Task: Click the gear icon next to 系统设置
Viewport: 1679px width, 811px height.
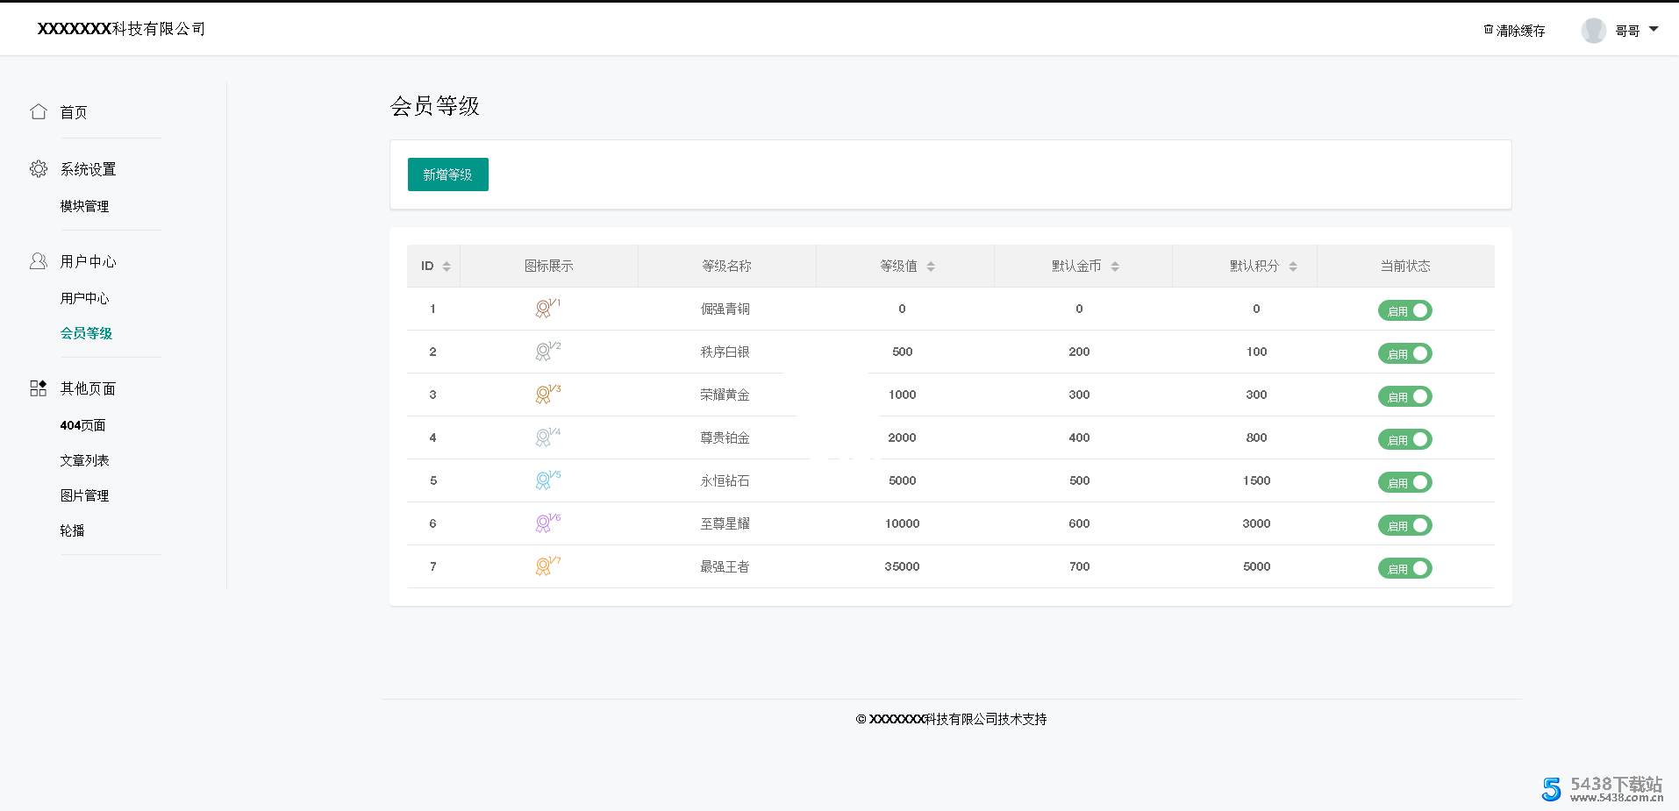Action: 38,168
